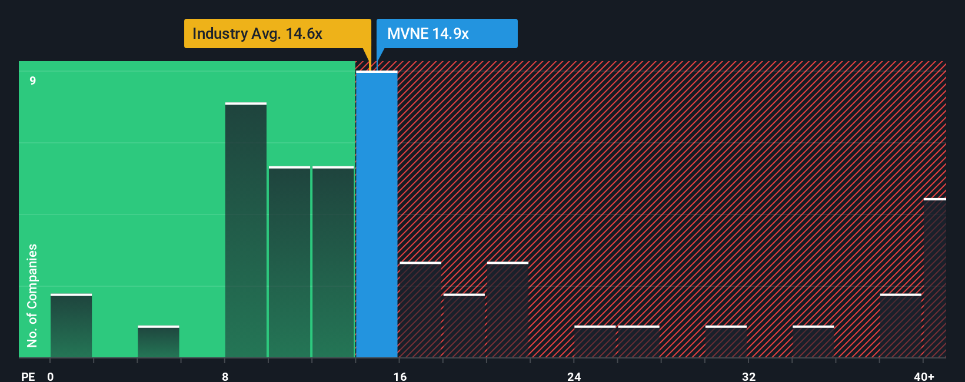Click the MVNE 14.9x label
Screen dimensions: 965x382
point(447,33)
